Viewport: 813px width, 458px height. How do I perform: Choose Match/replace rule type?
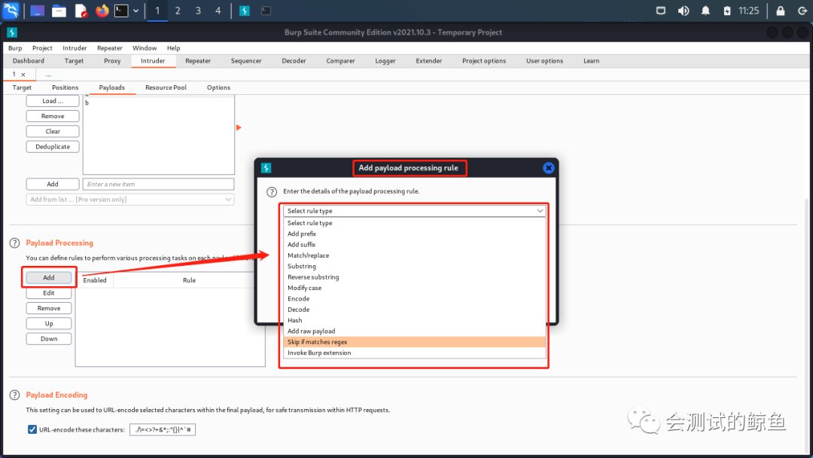coord(414,255)
